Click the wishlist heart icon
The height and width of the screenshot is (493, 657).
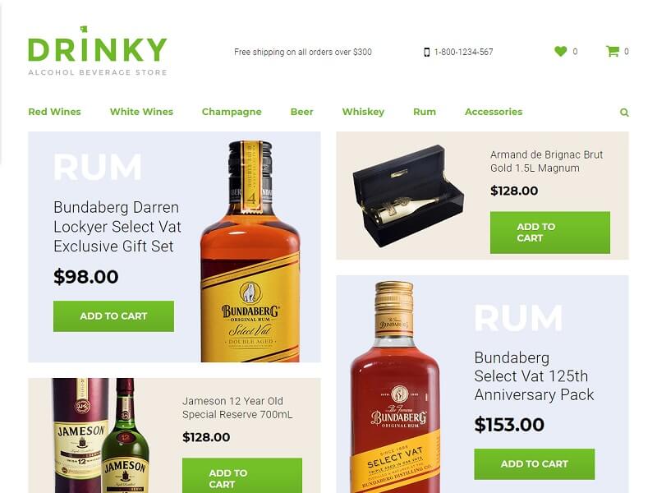(560, 52)
